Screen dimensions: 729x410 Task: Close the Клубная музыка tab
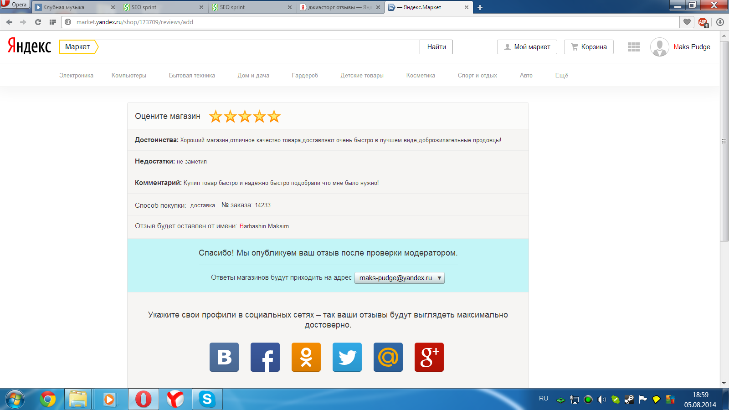(113, 7)
